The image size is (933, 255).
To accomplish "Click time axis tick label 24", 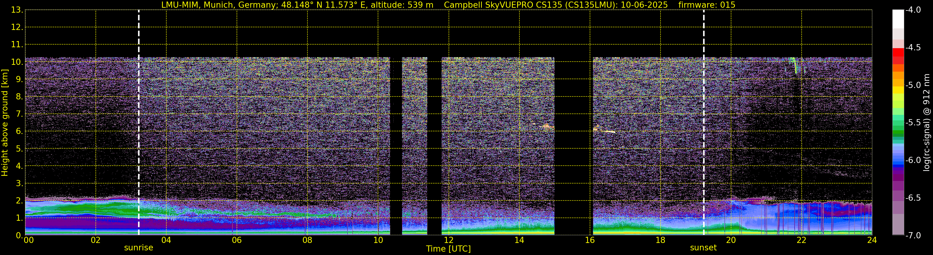I will point(872,240).
